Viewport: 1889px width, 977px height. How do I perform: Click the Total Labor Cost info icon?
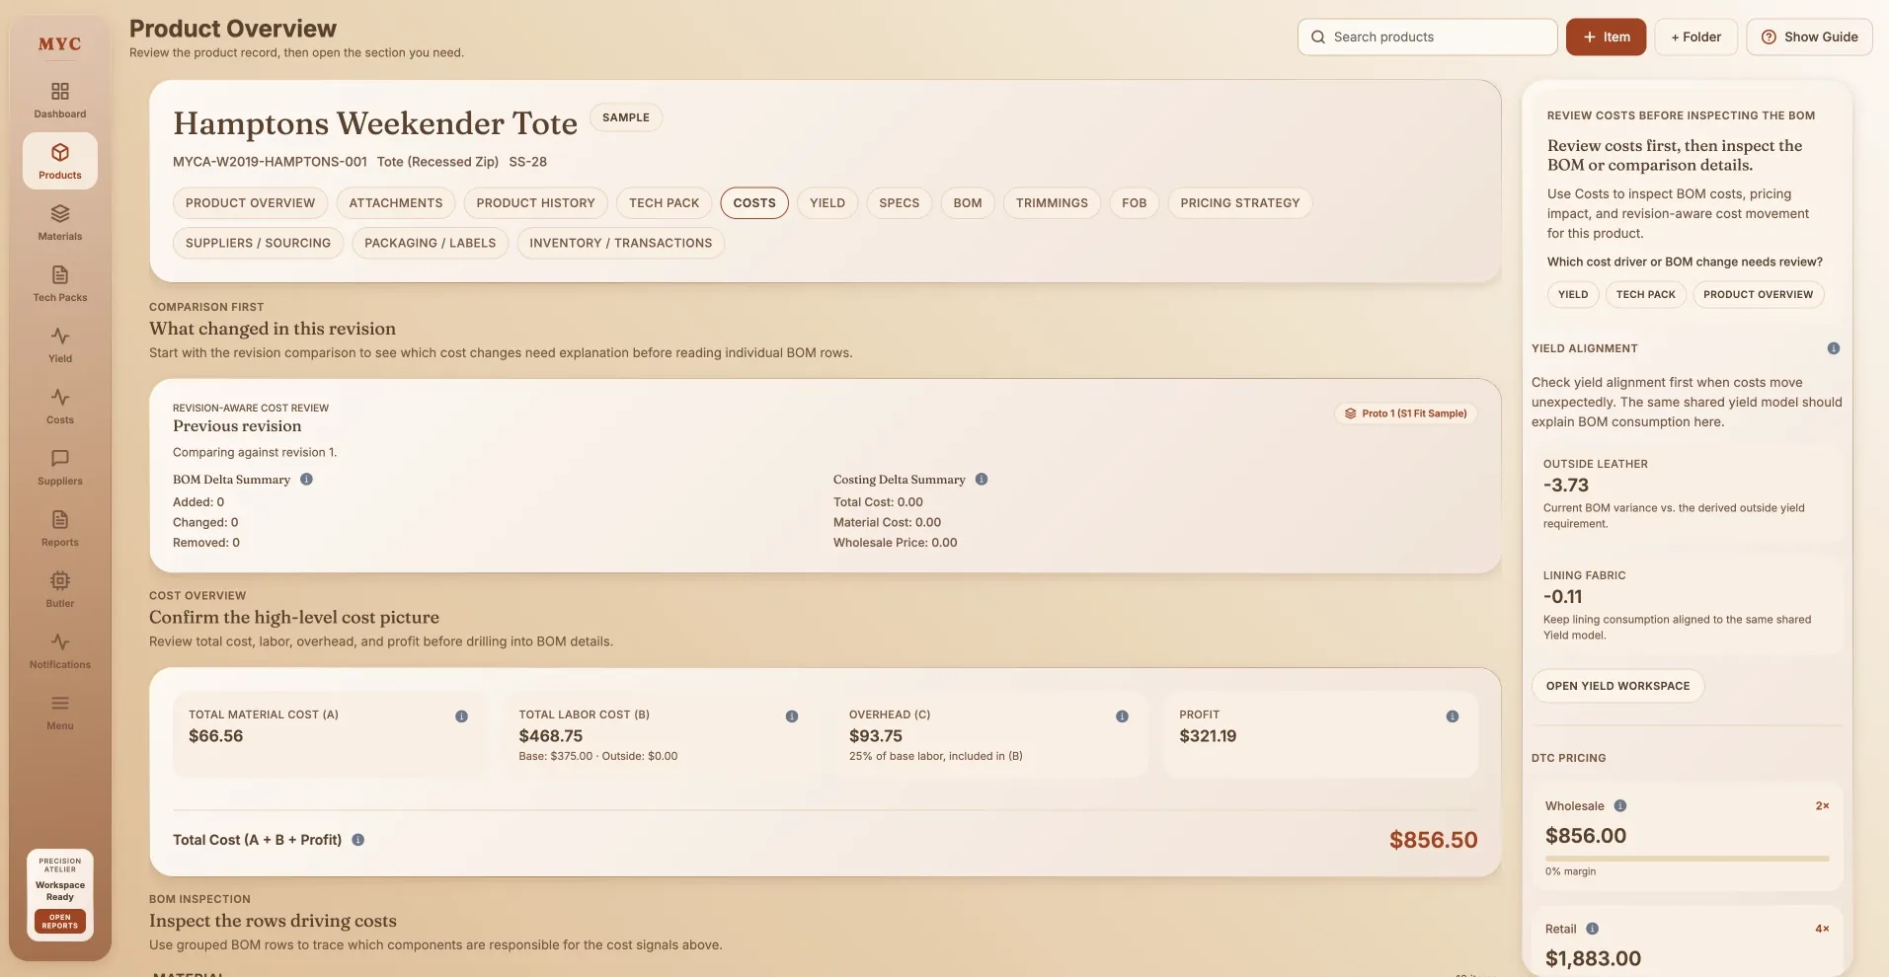click(x=792, y=716)
